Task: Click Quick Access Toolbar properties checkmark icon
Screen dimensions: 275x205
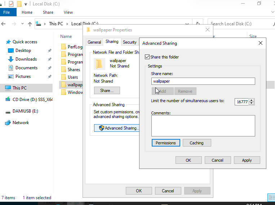Action: pos(11,4)
